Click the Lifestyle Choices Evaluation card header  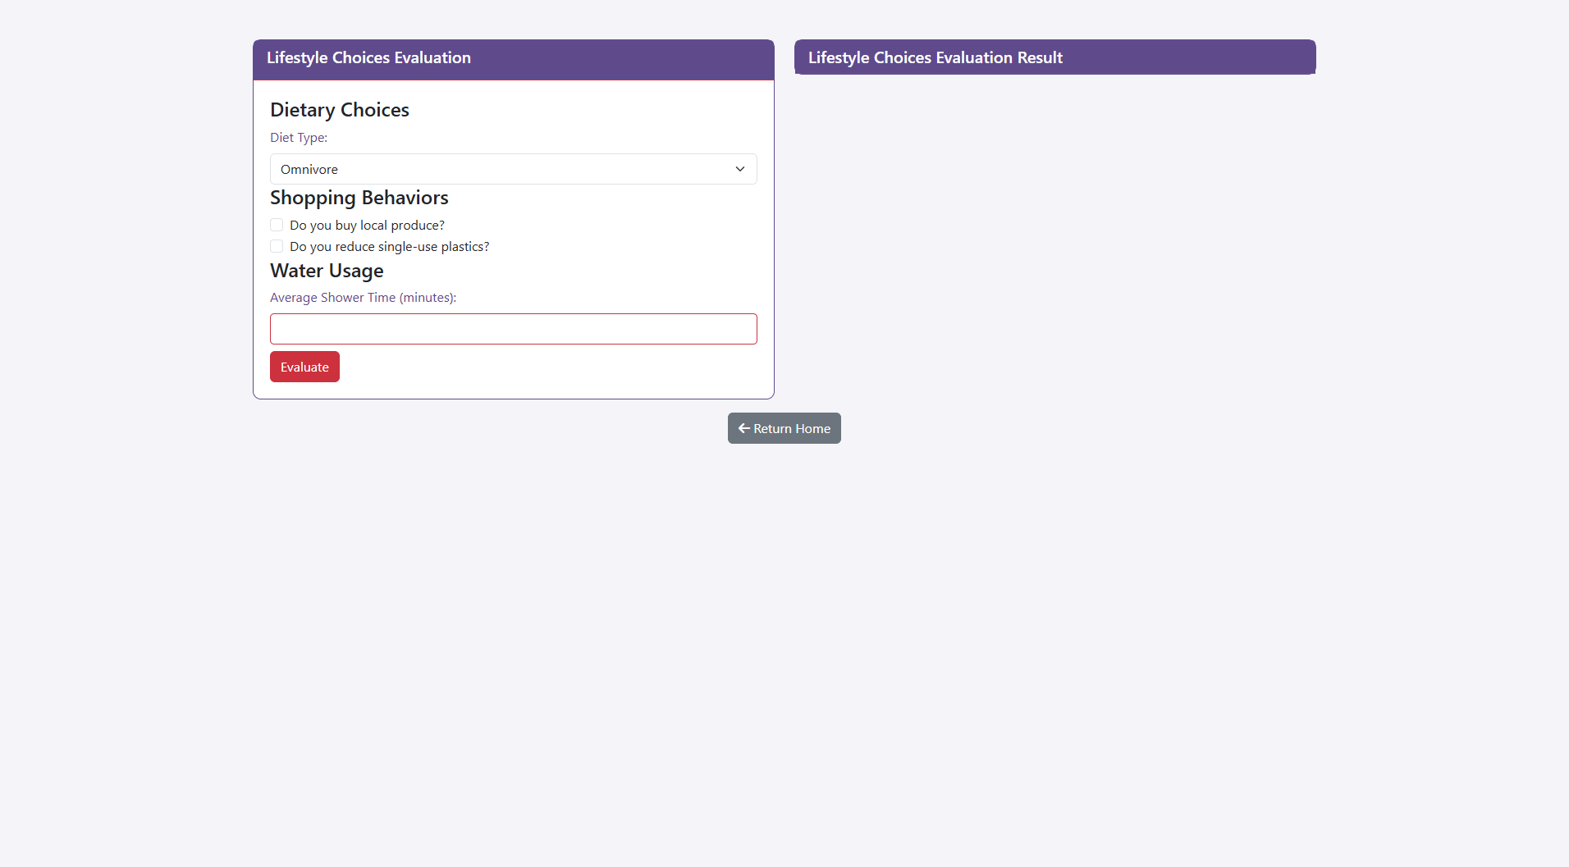pos(513,58)
